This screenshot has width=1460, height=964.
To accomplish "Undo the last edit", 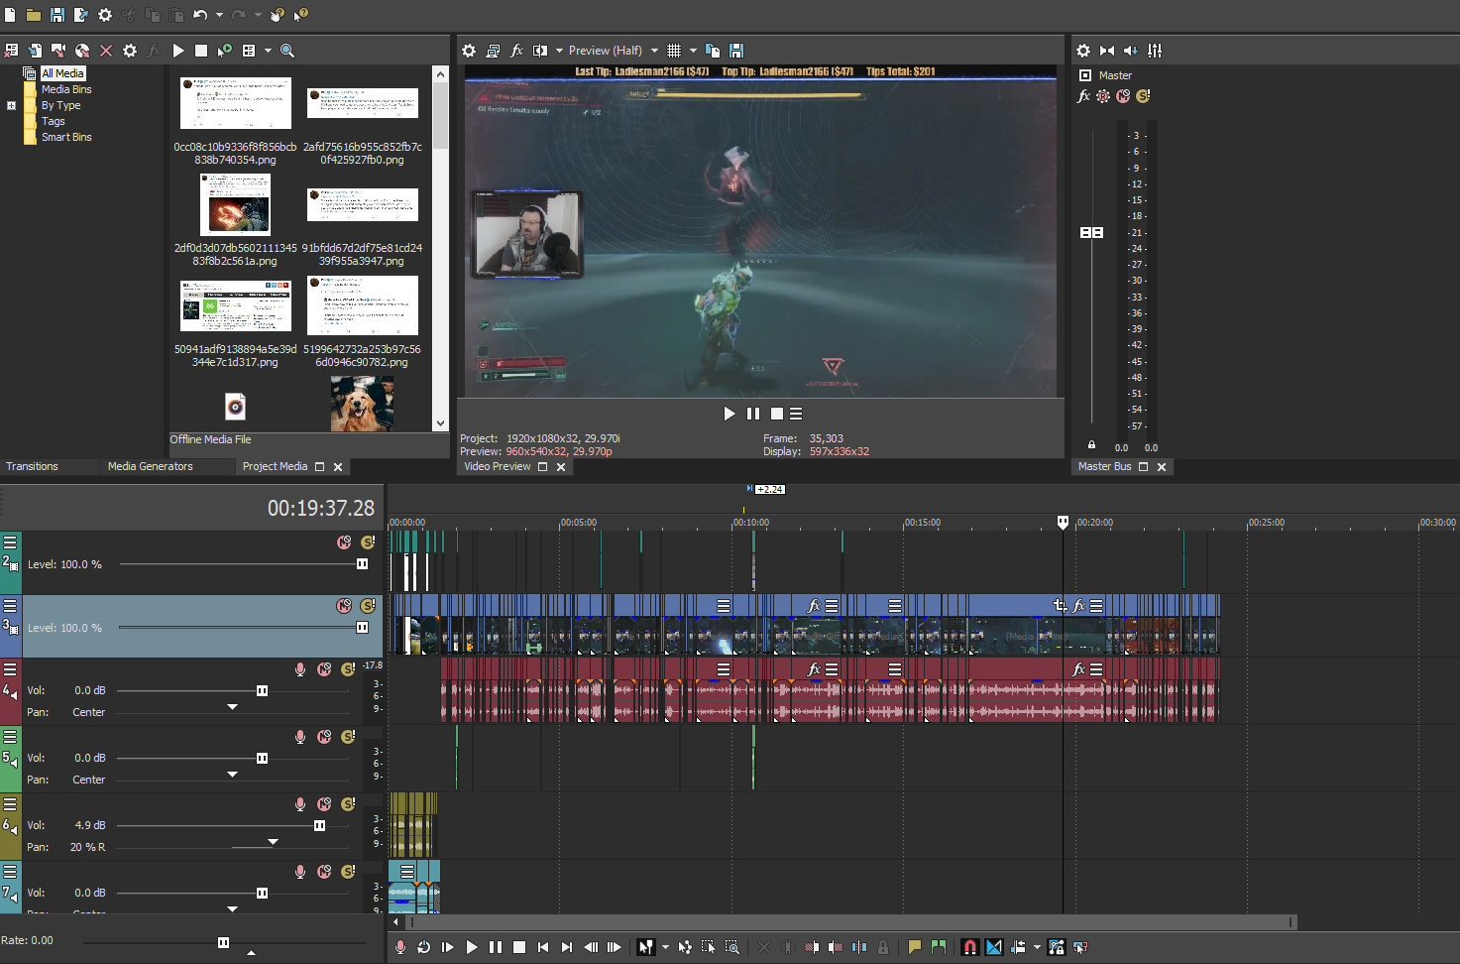I will tap(200, 15).
